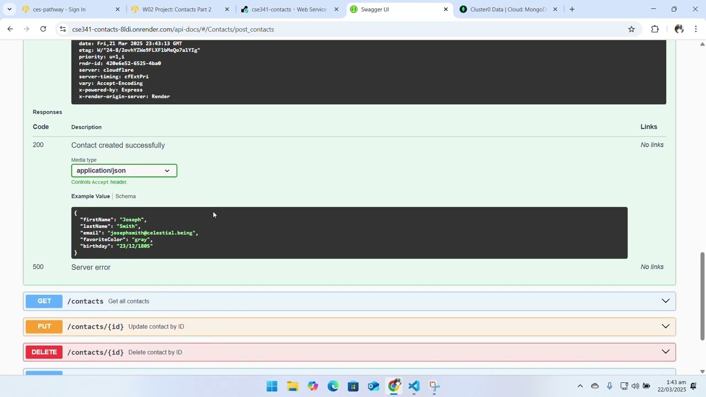Go back to previous page
This screenshot has width=706, height=397.
coord(10,29)
